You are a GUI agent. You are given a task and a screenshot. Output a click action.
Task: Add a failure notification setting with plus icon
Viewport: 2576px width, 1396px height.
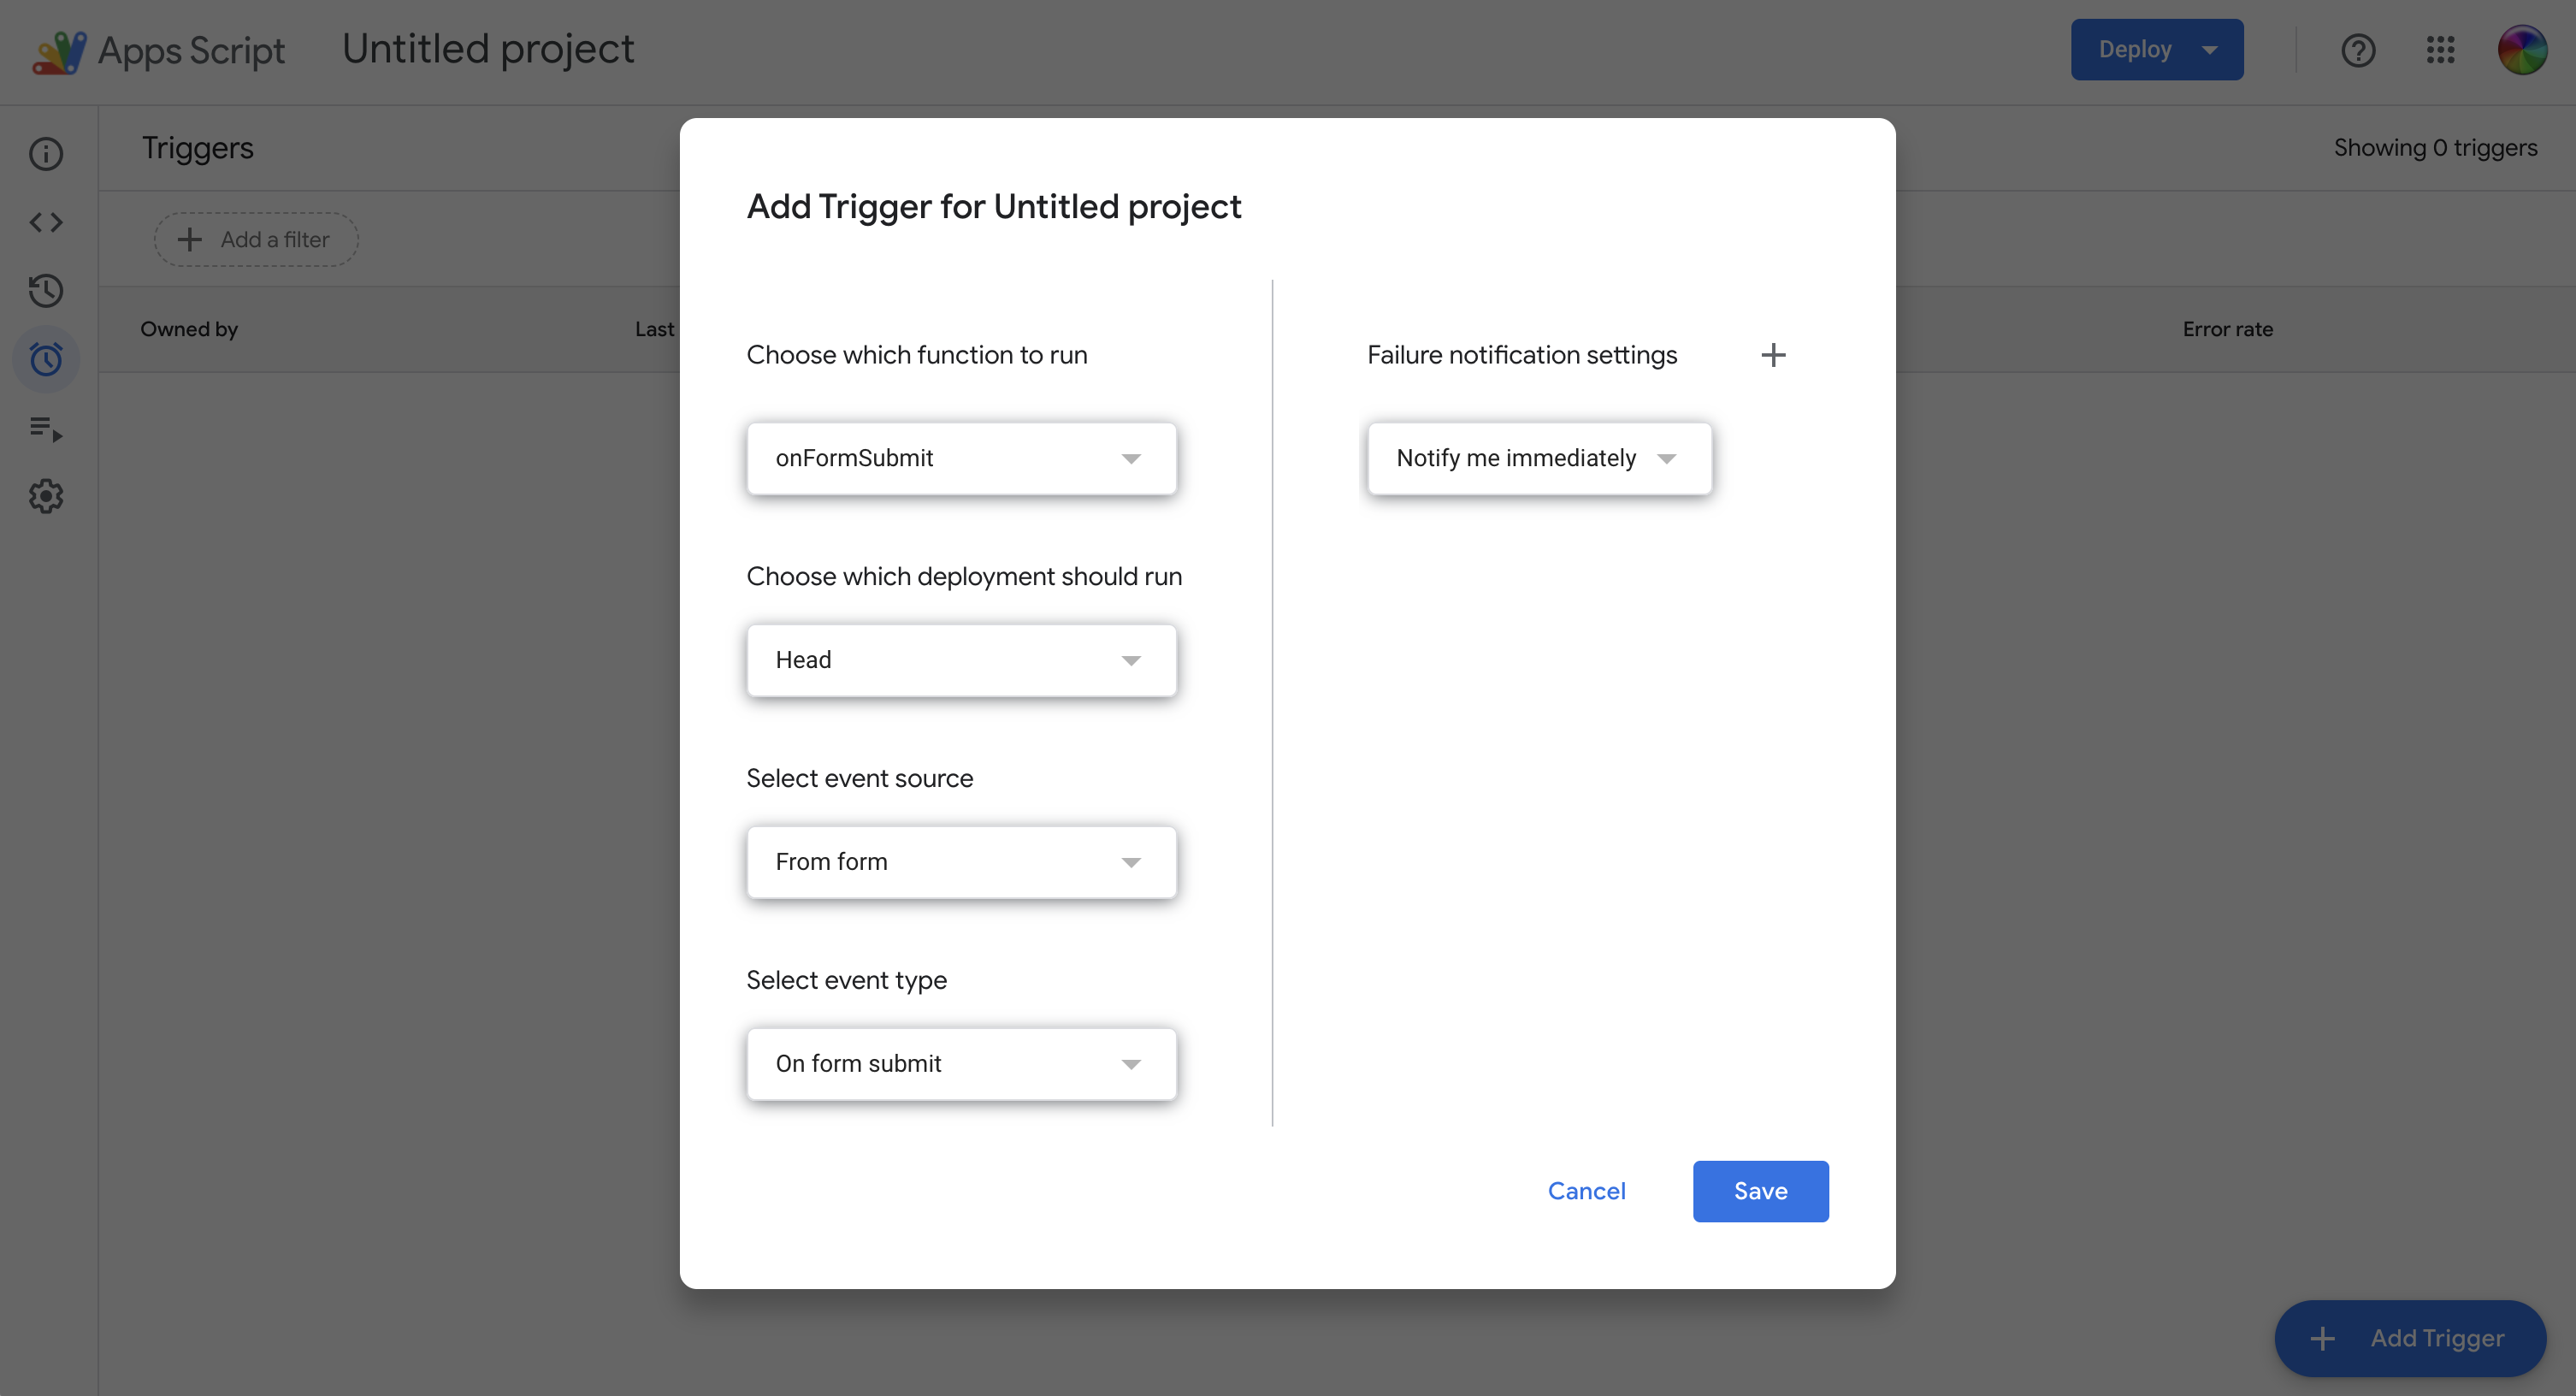point(1774,354)
